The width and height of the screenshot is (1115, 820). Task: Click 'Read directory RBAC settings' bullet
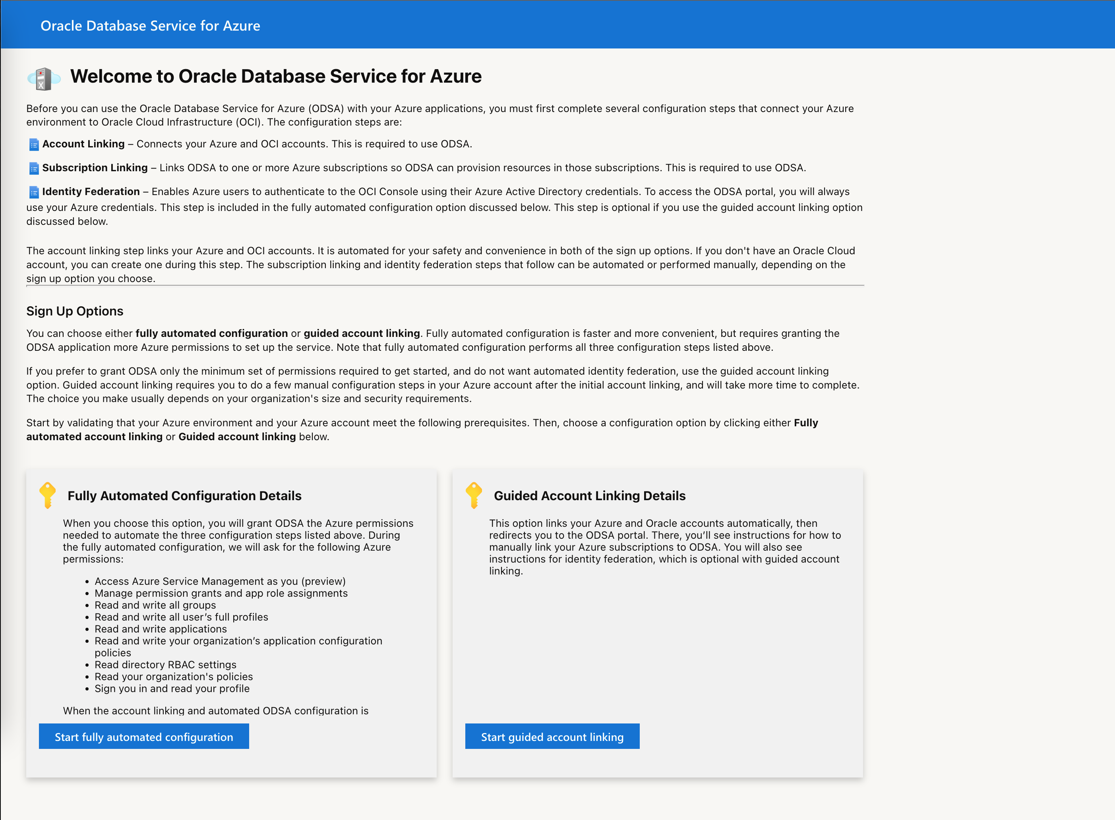click(166, 664)
